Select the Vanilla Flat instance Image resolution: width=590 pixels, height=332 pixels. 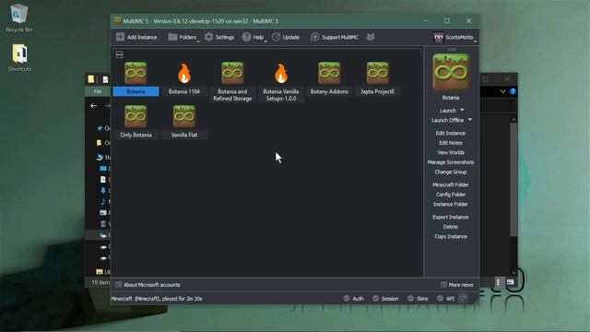pyautogui.click(x=184, y=122)
